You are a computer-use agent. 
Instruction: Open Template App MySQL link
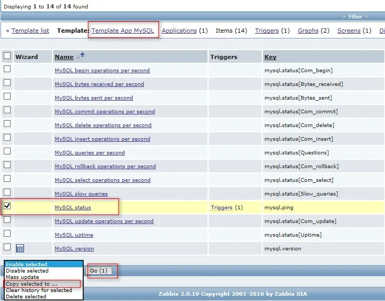[x=123, y=31]
